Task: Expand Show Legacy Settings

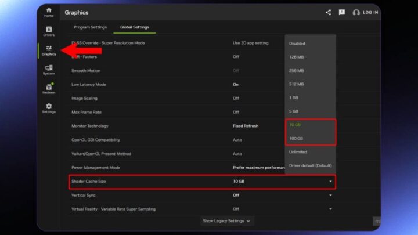Action: point(227,220)
